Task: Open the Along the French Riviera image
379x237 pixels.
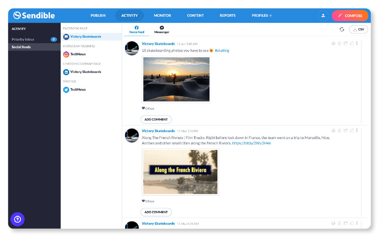Action: coord(180,172)
